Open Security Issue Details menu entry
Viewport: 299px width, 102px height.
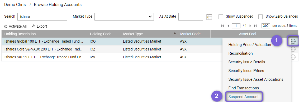point(247,62)
